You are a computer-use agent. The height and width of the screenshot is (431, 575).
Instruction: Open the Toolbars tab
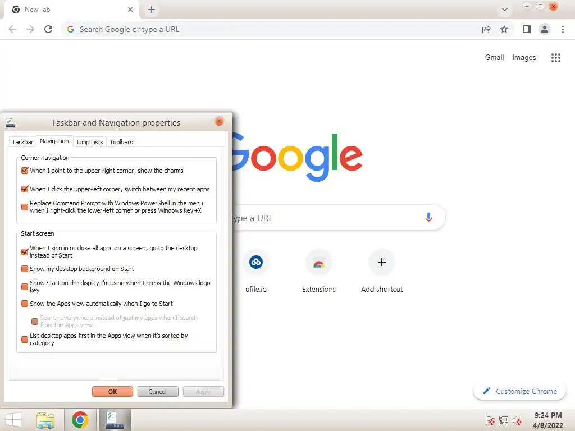click(x=121, y=142)
